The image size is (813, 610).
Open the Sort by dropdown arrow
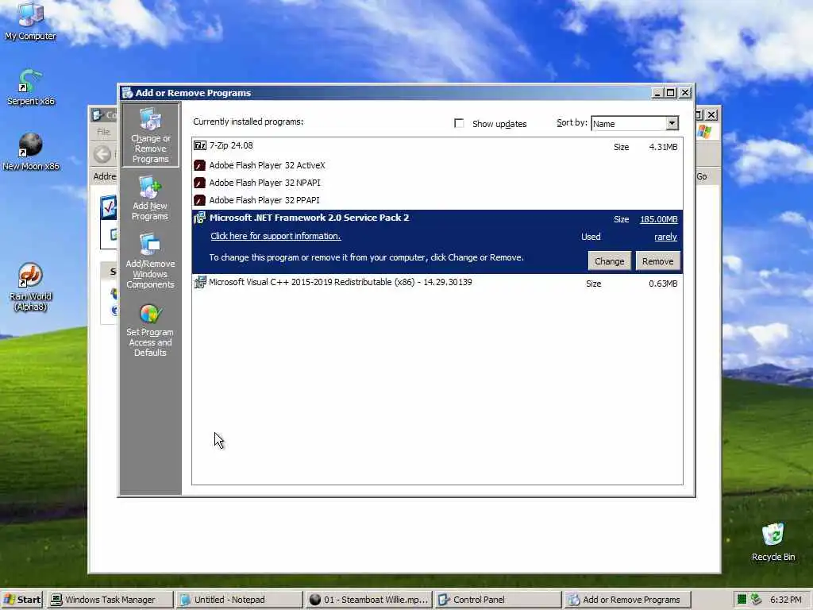(x=672, y=123)
